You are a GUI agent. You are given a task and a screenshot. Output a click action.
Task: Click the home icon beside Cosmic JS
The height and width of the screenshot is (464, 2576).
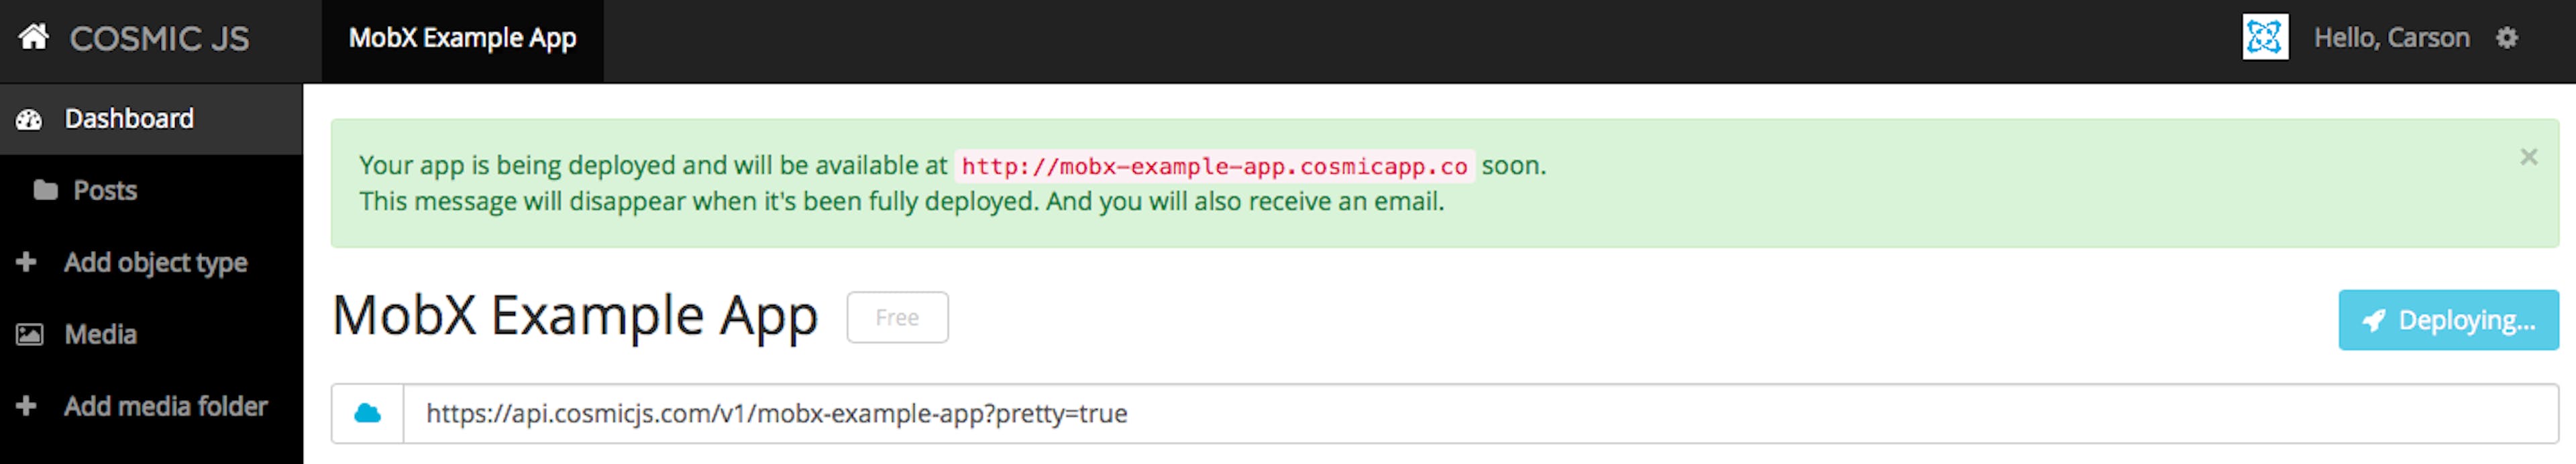pyautogui.click(x=33, y=37)
